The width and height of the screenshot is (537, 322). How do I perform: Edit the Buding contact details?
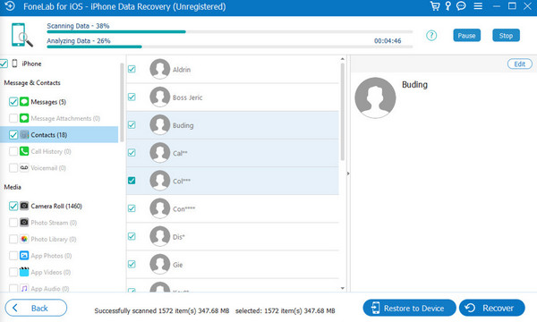tap(519, 64)
